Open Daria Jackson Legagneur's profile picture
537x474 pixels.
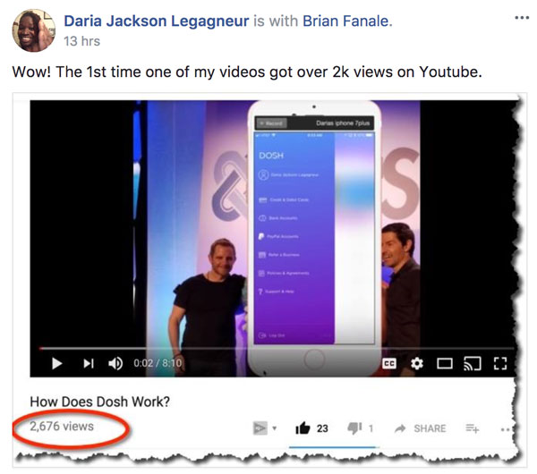click(x=34, y=30)
